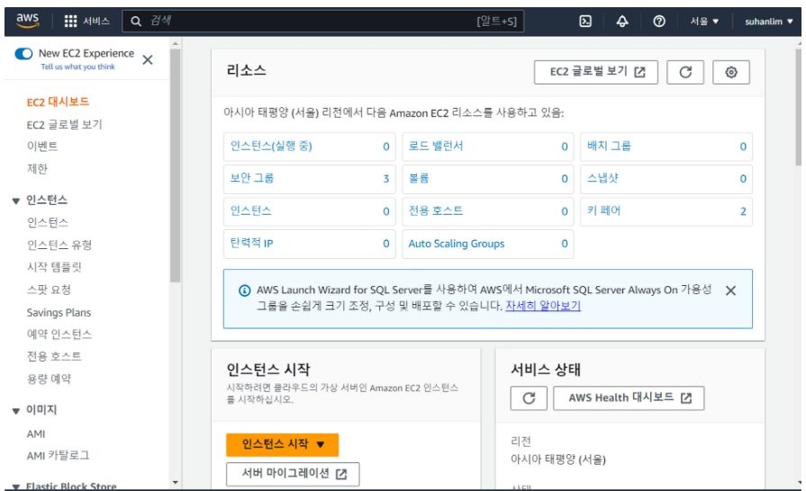This screenshot has width=806, height=491.
Task: Click the main page vertical scrollbar
Action: (x=798, y=108)
